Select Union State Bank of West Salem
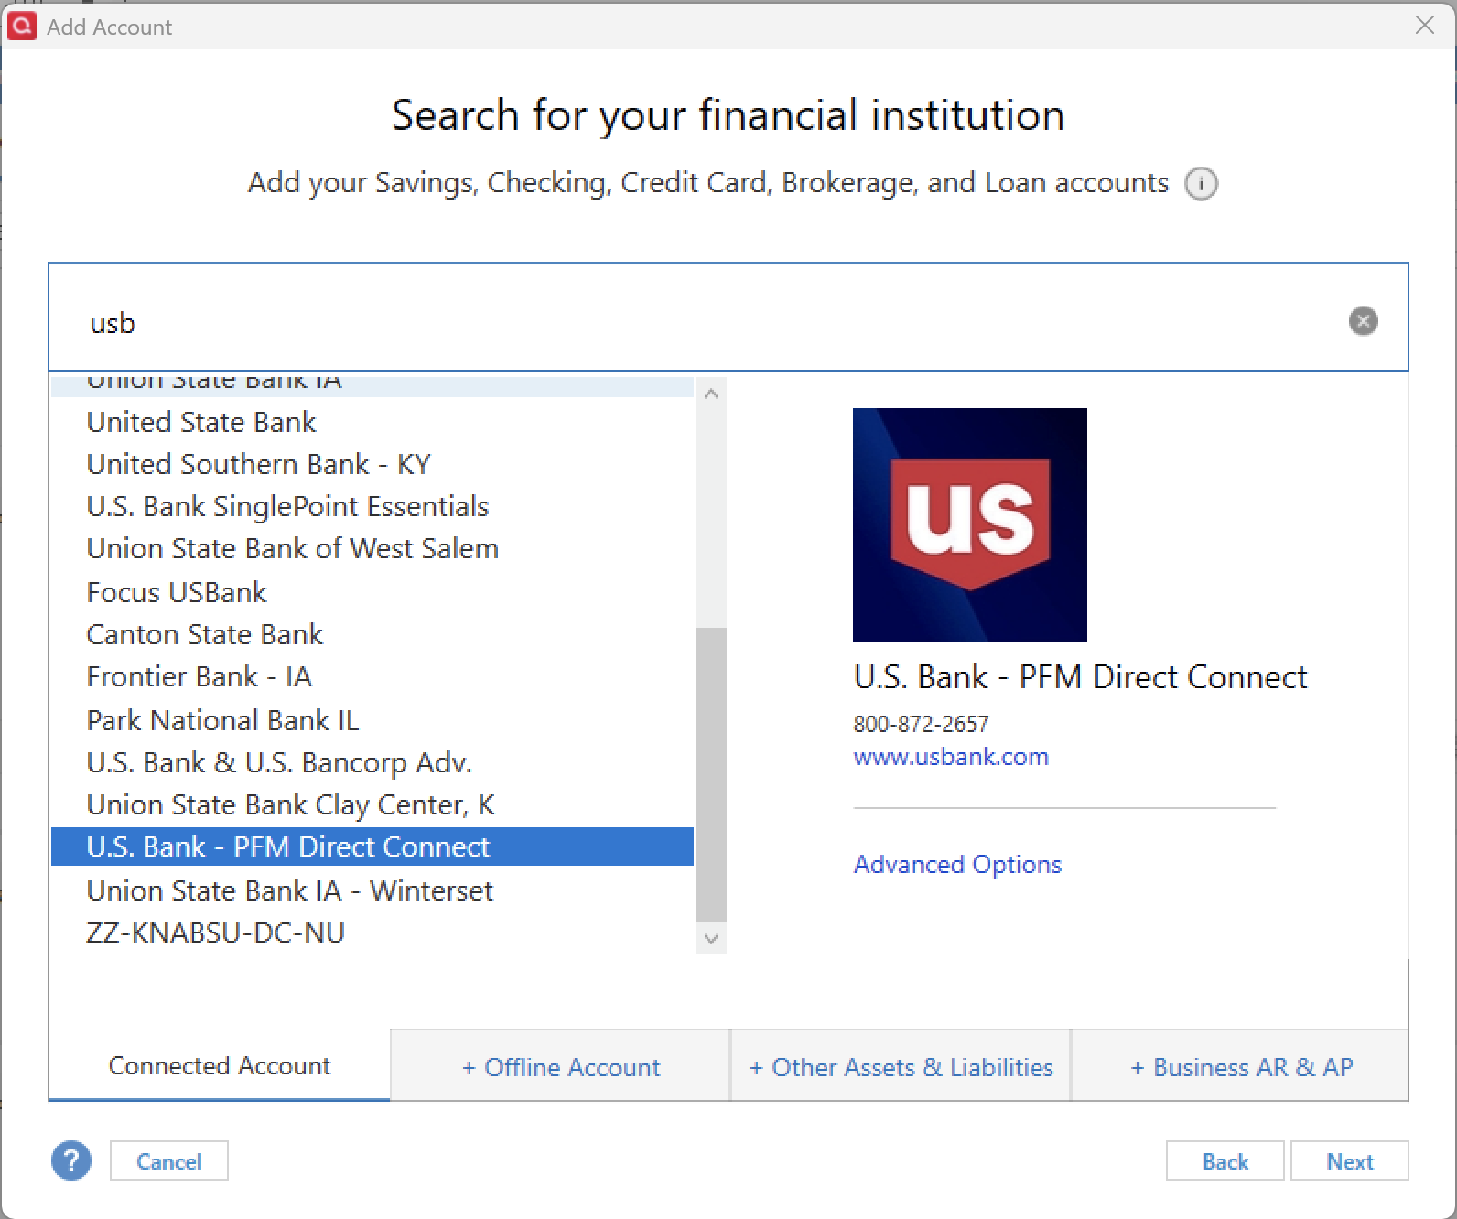This screenshot has height=1219, width=1457. pos(372,548)
